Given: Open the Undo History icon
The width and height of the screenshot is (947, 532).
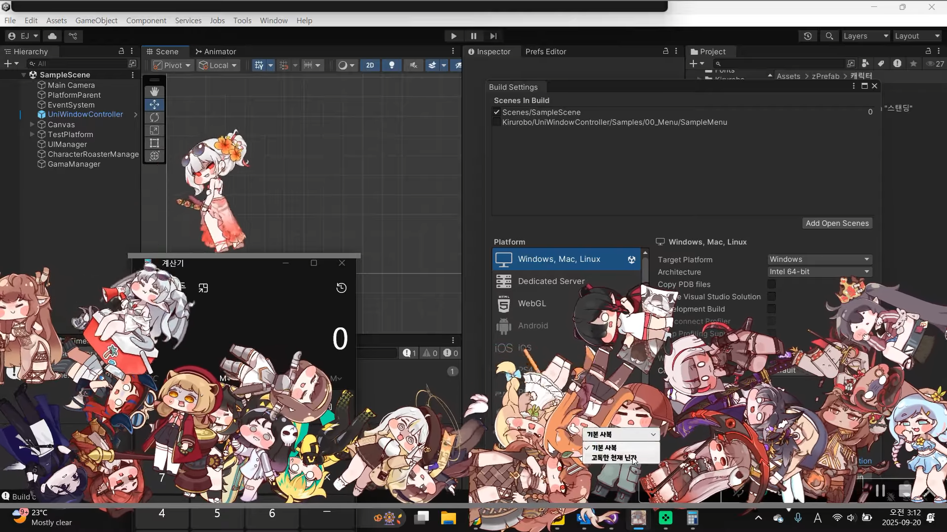Looking at the screenshot, I should pos(807,36).
